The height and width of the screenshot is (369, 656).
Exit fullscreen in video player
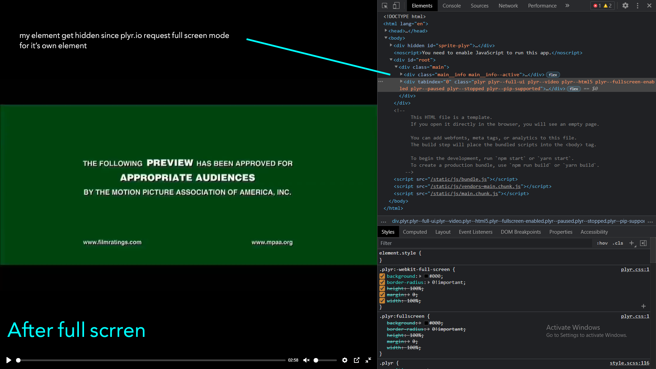[368, 360]
